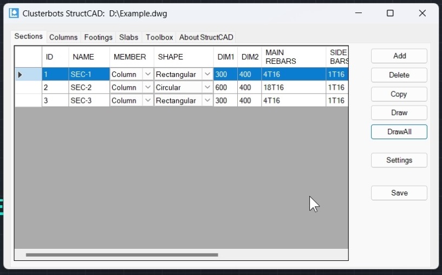Open Settings from the side buttons
The width and height of the screenshot is (442, 275).
click(x=399, y=160)
